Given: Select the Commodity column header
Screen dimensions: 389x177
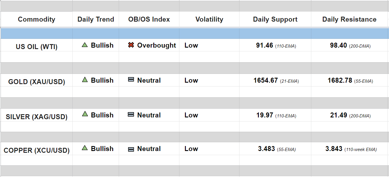Looking at the screenshot, I should coord(36,19).
